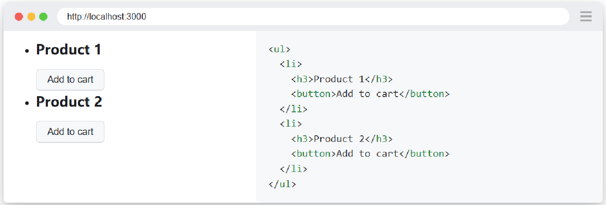Click the first closing </li> code line
The width and height of the screenshot is (606, 205).
[294, 109]
